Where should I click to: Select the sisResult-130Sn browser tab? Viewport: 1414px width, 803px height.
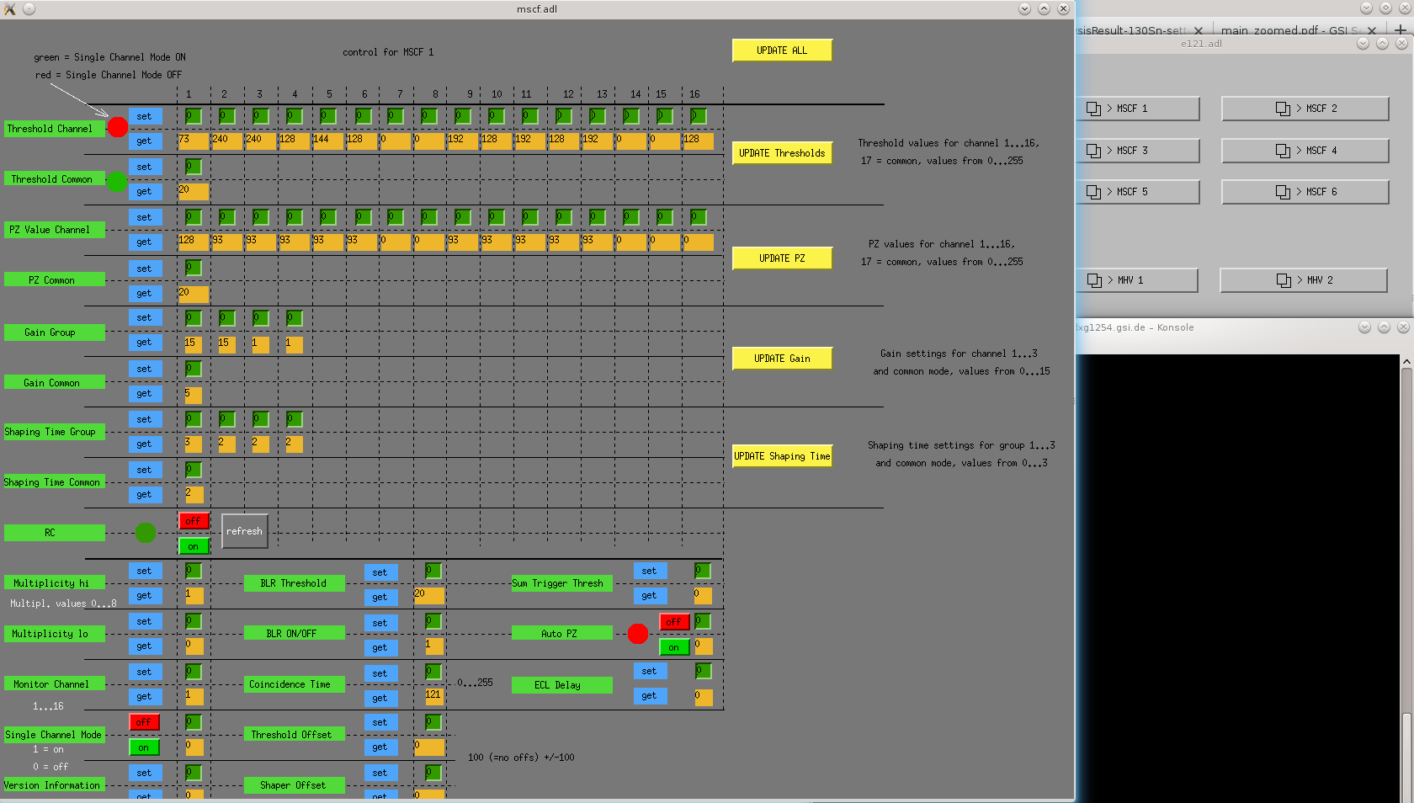(x=1132, y=30)
